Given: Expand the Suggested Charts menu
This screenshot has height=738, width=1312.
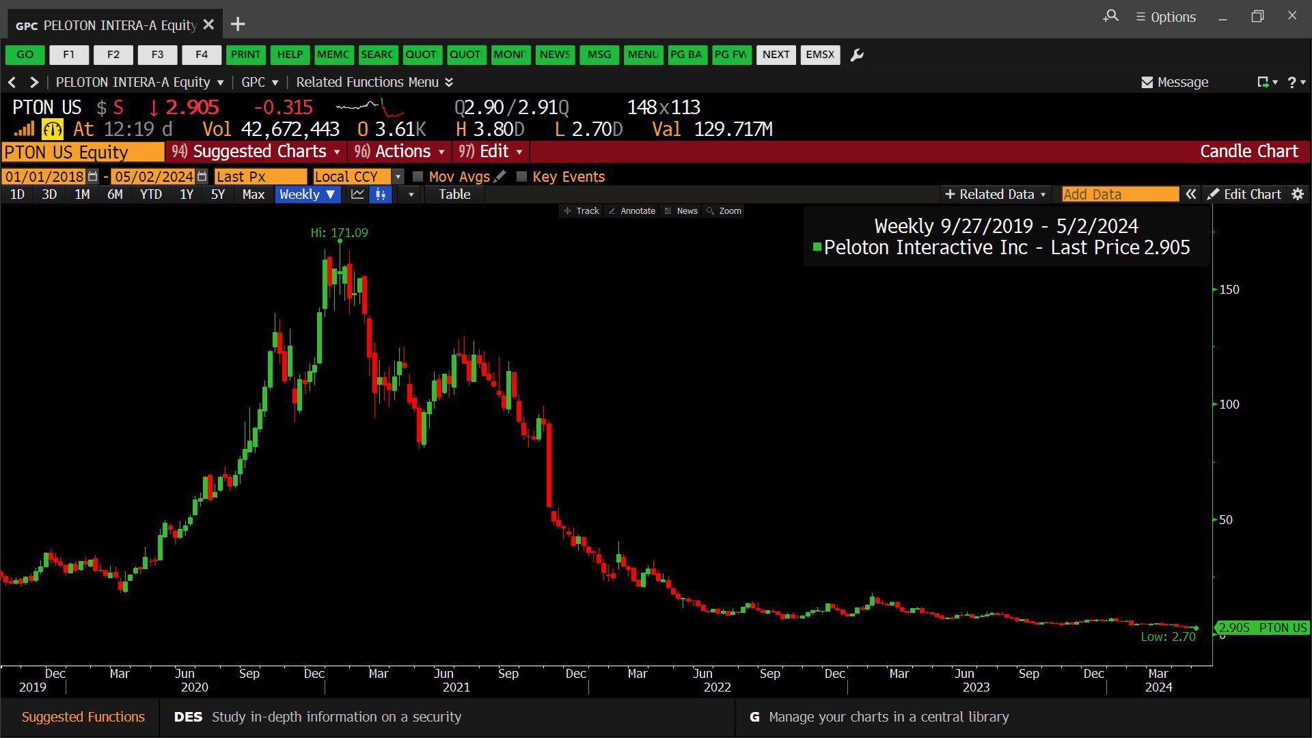Looking at the screenshot, I should [257, 152].
